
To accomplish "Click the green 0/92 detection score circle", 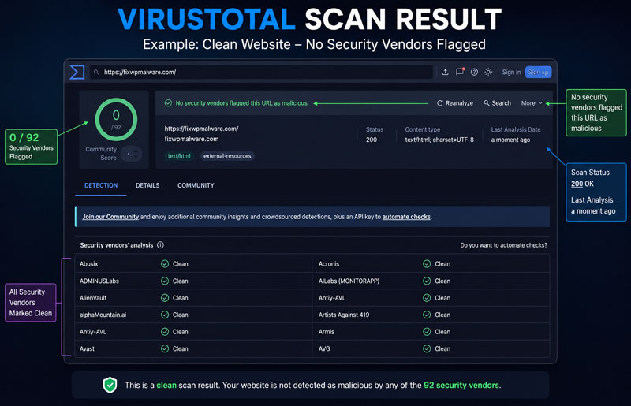I will tap(116, 120).
